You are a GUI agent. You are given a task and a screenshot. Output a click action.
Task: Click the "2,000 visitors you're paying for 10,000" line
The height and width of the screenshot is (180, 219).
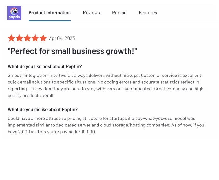51,132
